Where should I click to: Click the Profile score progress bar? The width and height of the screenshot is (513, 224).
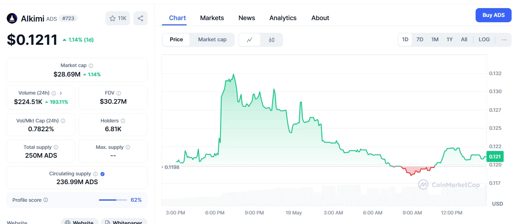coord(113,200)
